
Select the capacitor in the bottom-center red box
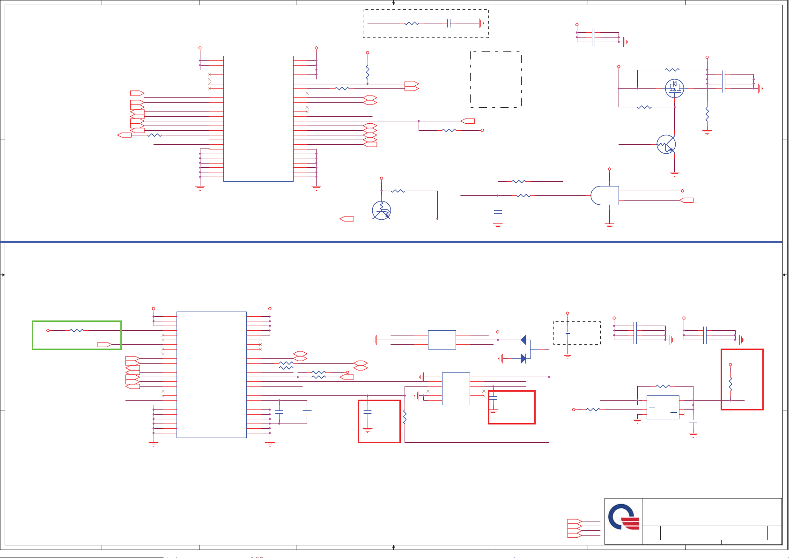368,412
